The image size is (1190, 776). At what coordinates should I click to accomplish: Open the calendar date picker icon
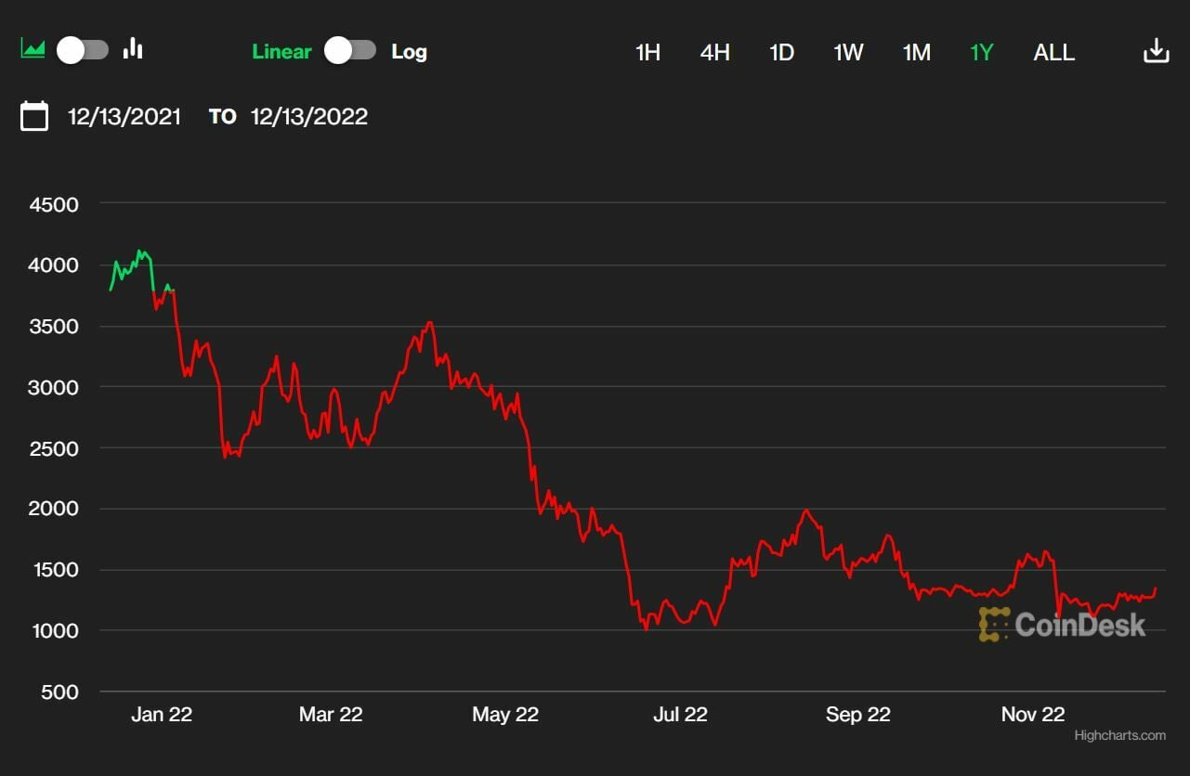point(34,117)
